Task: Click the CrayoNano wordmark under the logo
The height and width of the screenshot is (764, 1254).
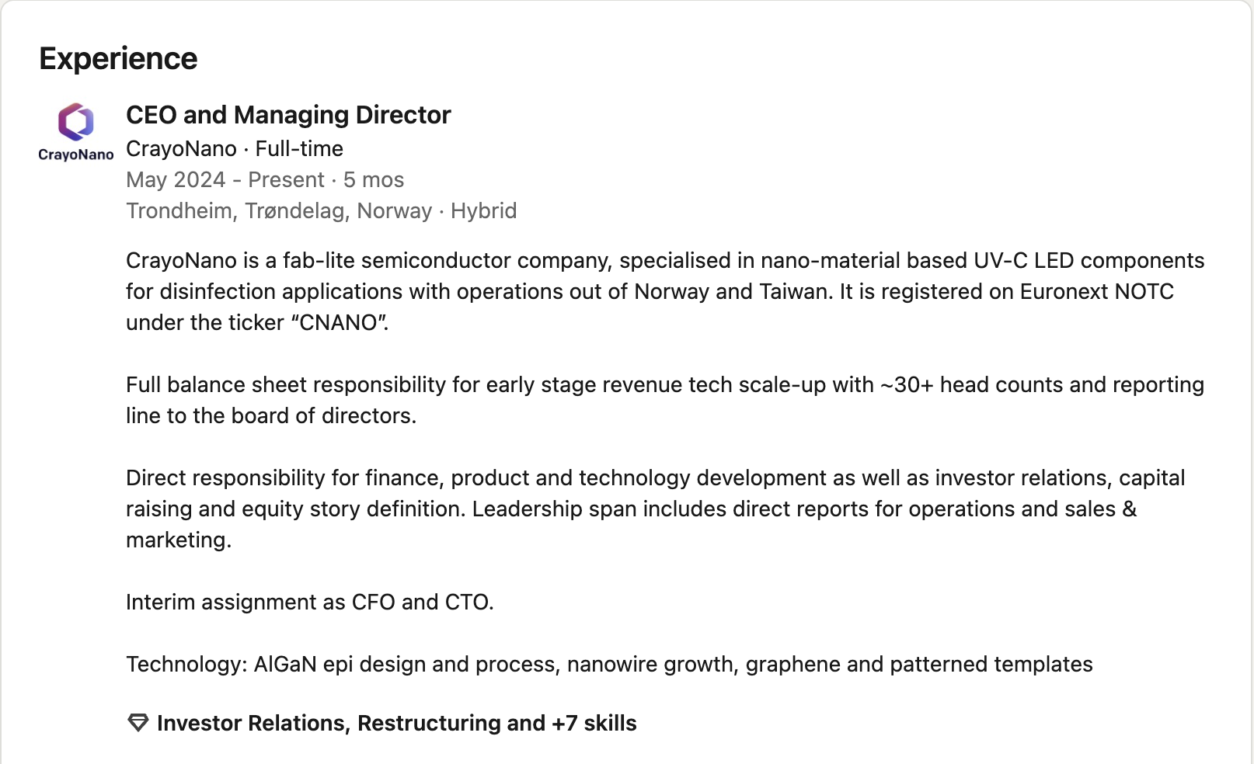Action: point(76,155)
